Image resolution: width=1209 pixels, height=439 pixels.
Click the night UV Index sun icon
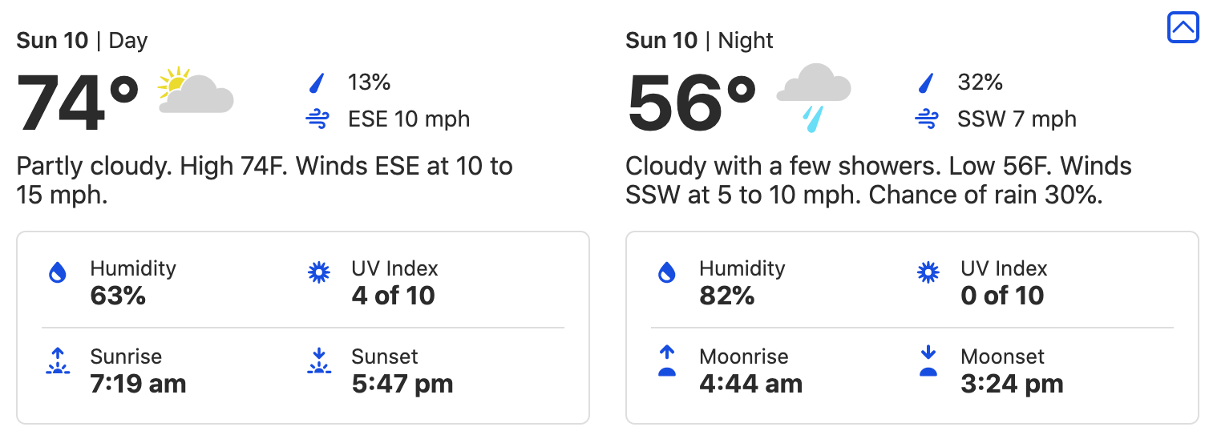(928, 273)
